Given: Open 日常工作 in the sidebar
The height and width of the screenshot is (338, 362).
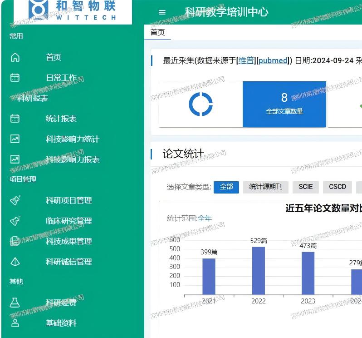Looking at the screenshot, I should click(x=61, y=78).
